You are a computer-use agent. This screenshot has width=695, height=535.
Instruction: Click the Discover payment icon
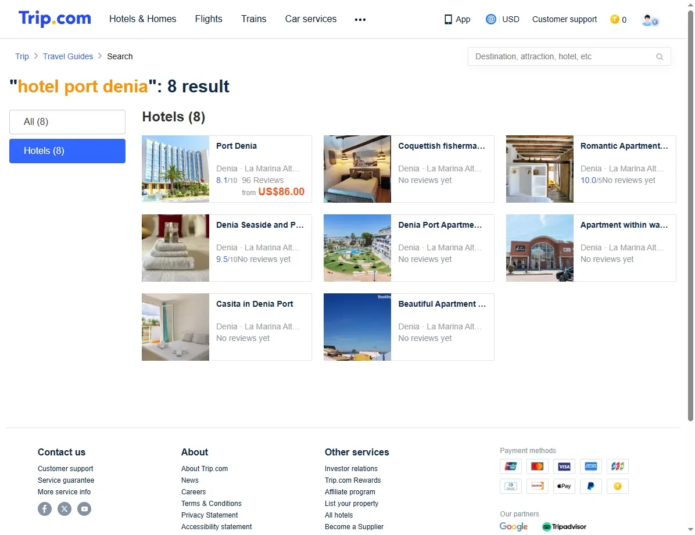coord(537,486)
